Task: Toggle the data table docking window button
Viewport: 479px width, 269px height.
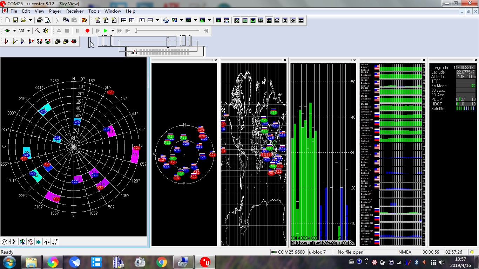Action: point(269,20)
